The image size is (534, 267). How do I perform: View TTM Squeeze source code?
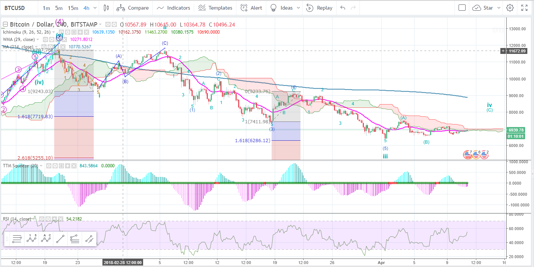coord(61,166)
